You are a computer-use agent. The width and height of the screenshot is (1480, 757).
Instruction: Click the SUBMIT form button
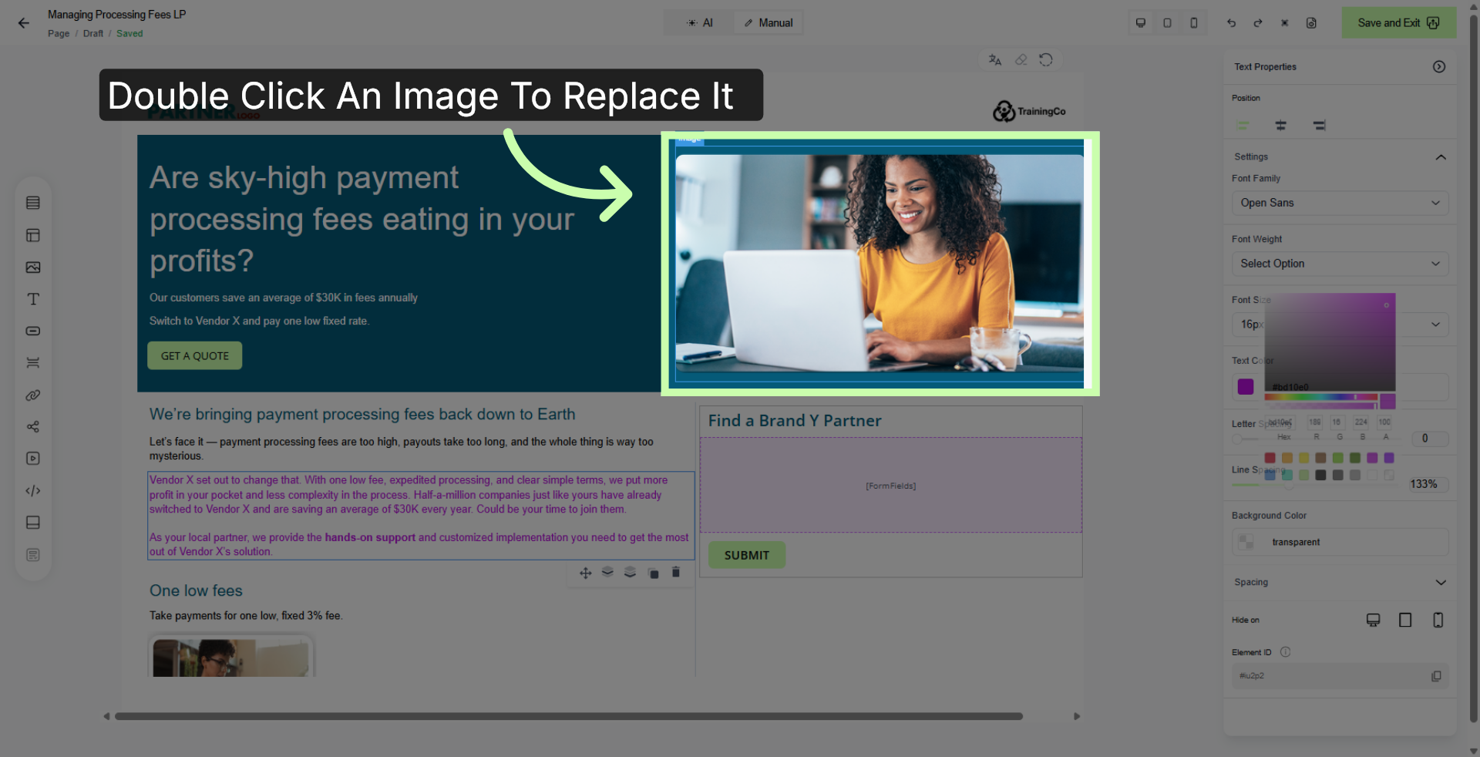tap(747, 555)
